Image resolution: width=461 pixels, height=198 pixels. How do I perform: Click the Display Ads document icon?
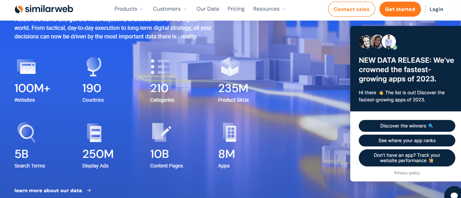pos(94,133)
